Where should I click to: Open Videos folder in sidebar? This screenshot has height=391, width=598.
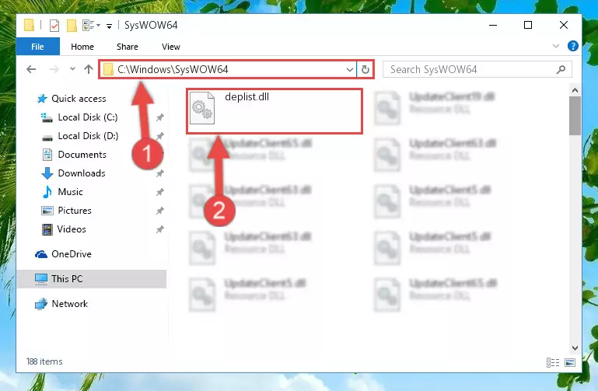[x=72, y=229]
